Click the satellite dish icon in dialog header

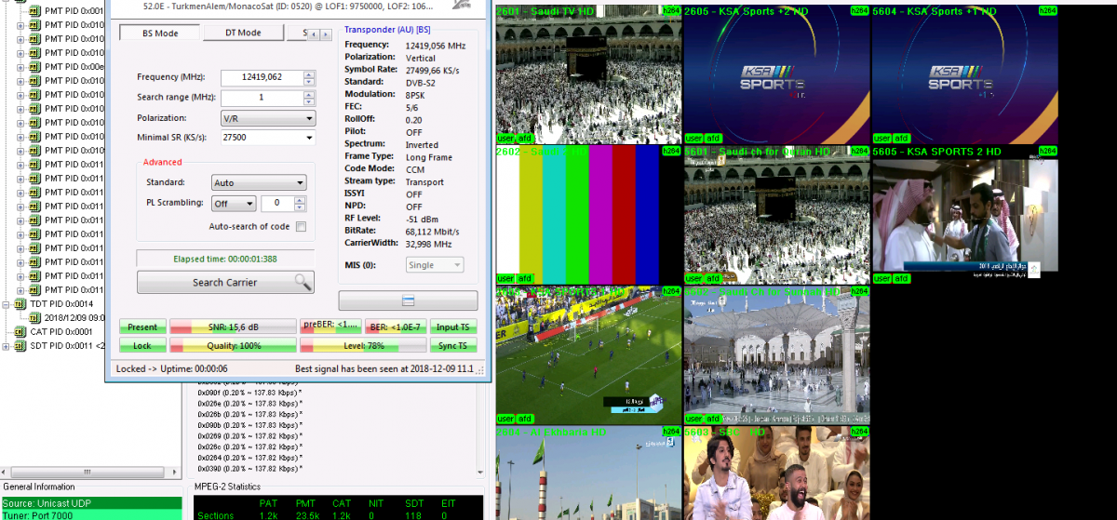click(460, 5)
